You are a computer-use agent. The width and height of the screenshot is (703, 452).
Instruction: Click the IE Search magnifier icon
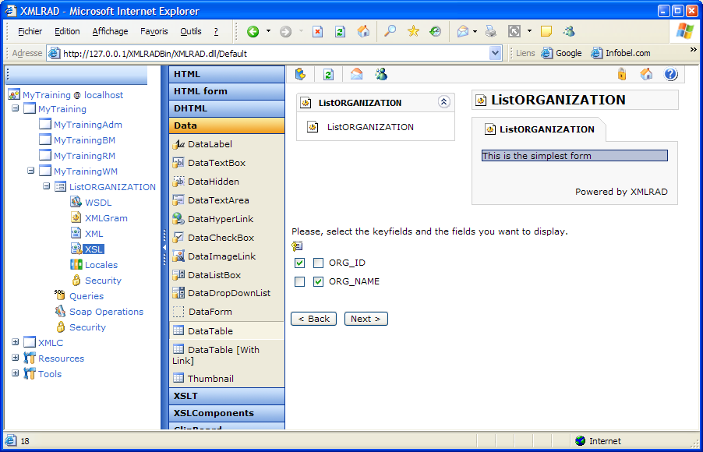coord(390,32)
